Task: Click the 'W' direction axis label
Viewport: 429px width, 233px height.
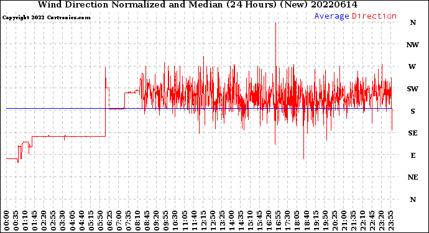Action: pyautogui.click(x=412, y=66)
